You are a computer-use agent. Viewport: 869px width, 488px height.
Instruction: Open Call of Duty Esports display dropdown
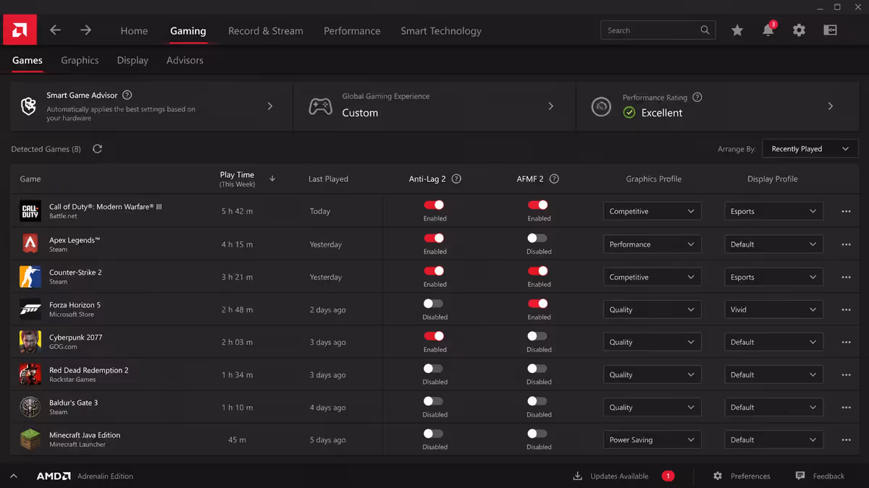773,211
